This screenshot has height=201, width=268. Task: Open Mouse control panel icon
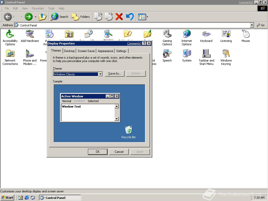pos(245,36)
